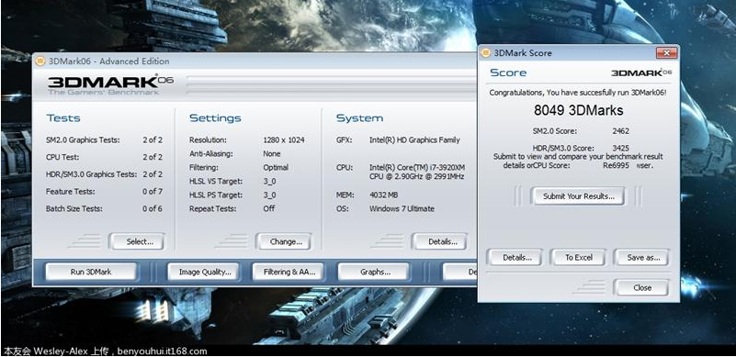
Task: Close the 3DMark Score window with red X
Action: point(665,53)
